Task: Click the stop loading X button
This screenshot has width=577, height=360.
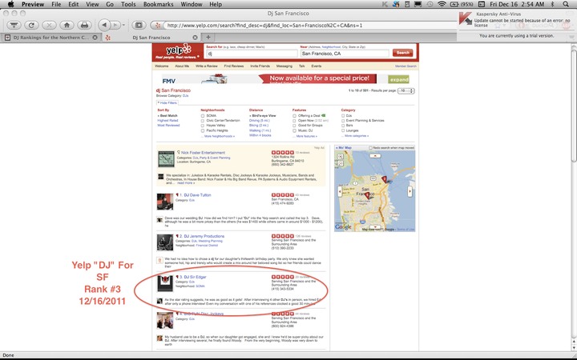Action: (49, 25)
